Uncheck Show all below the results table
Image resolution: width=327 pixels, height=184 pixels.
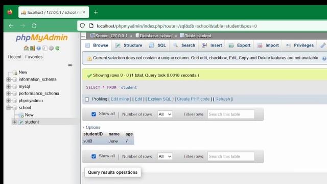[94, 156]
